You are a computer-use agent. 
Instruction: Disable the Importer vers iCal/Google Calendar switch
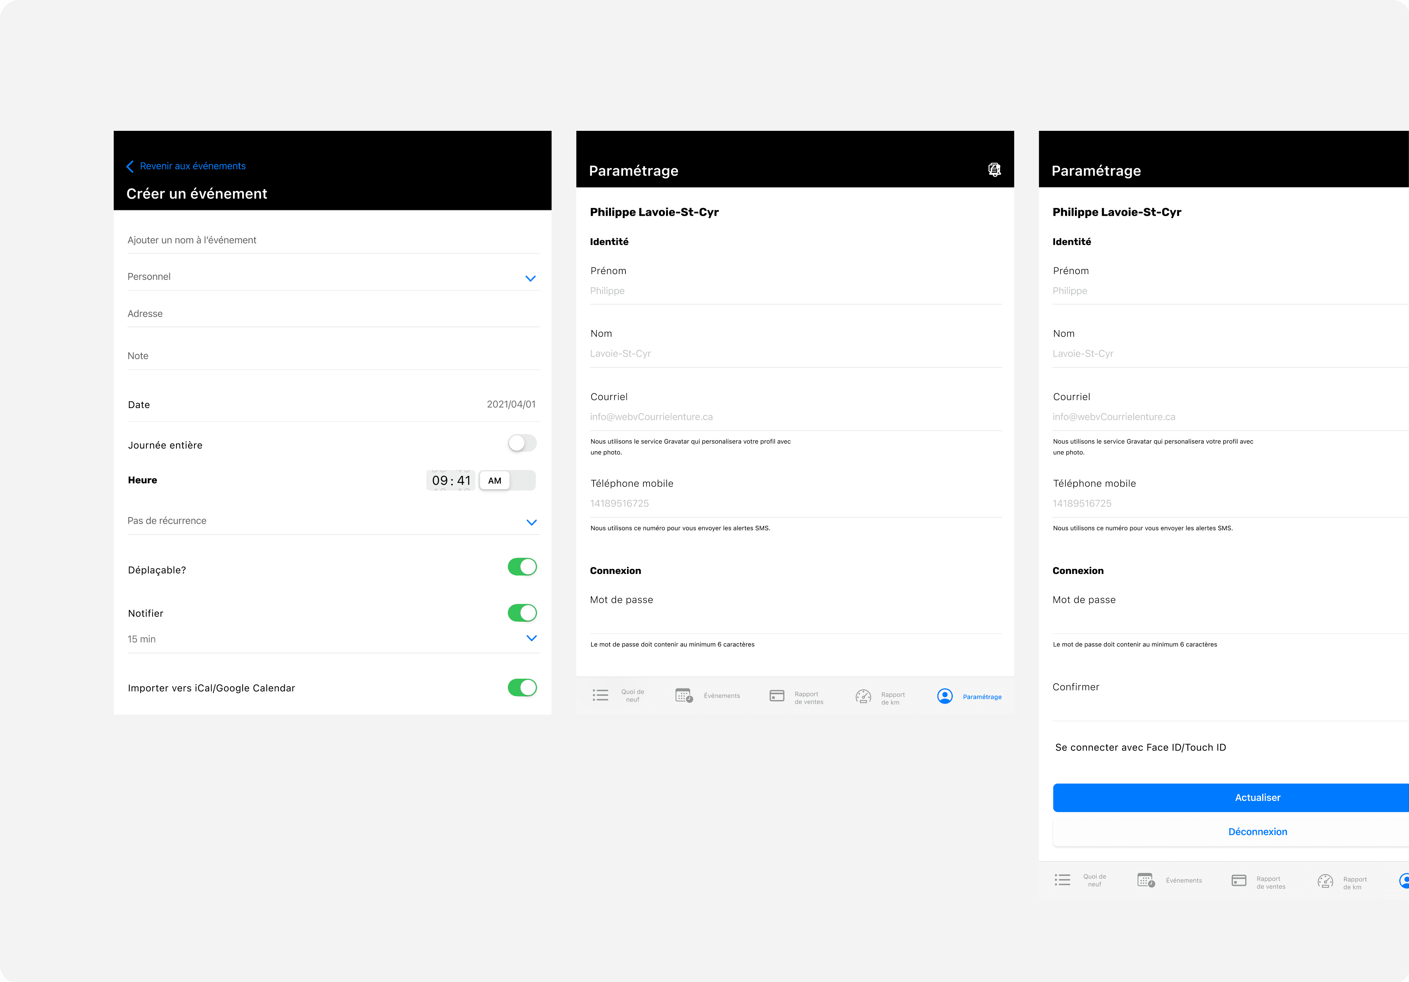pos(521,687)
